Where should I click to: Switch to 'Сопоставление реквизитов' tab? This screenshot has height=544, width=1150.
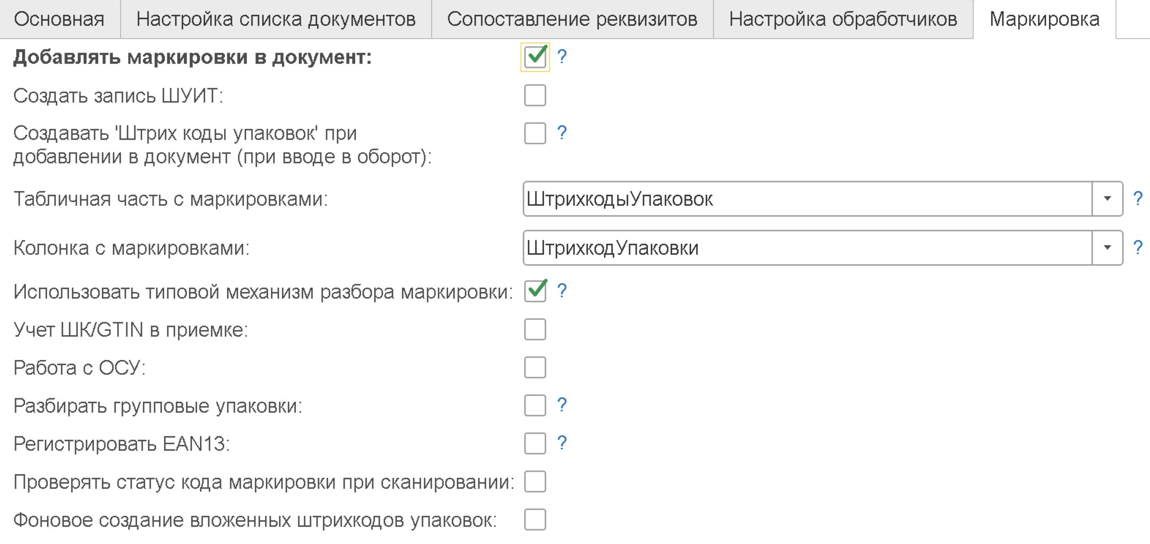572,19
